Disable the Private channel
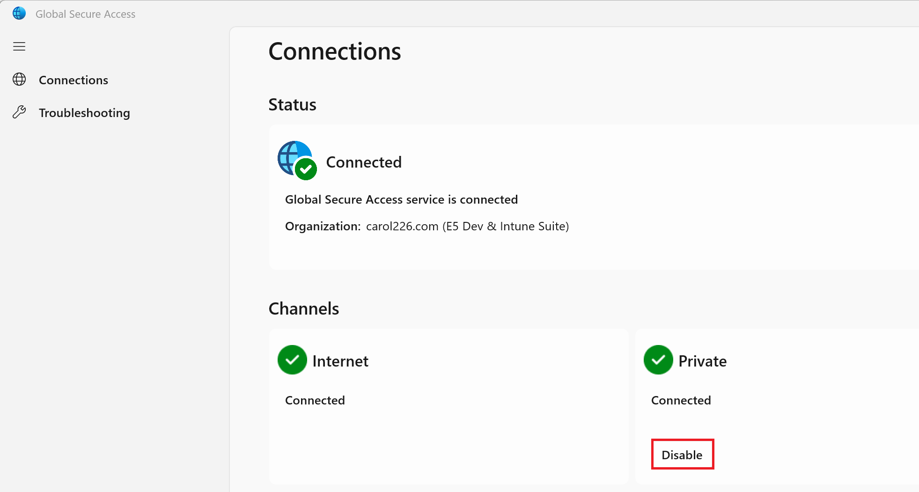Image resolution: width=919 pixels, height=492 pixels. [682, 455]
